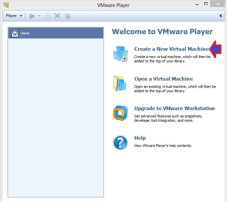Click Create a New Virtual Machine heading
This screenshot has height=202, width=227.
tap(172, 49)
